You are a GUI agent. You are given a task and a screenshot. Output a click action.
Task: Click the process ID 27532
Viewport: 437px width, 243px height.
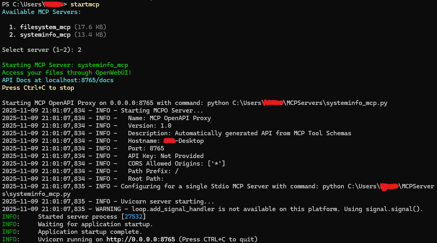coord(134,217)
